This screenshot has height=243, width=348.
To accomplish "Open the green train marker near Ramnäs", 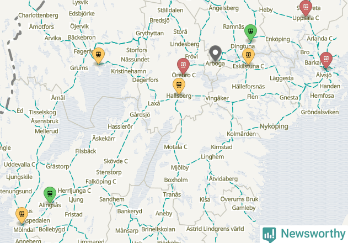I will pyautogui.click(x=250, y=33).
